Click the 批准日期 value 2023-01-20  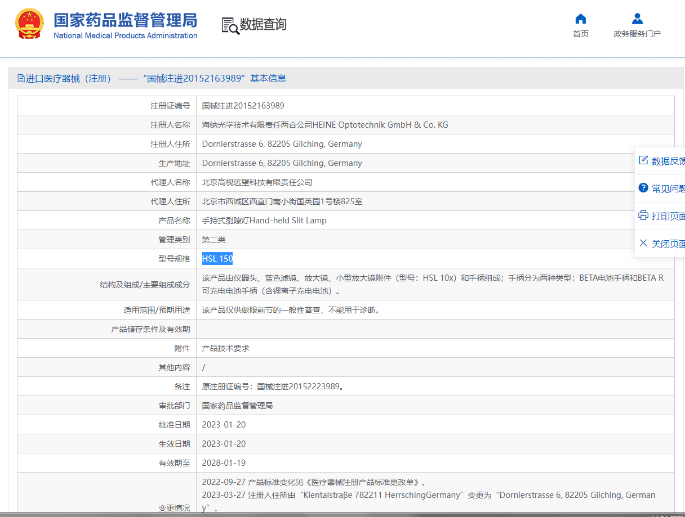click(x=224, y=425)
